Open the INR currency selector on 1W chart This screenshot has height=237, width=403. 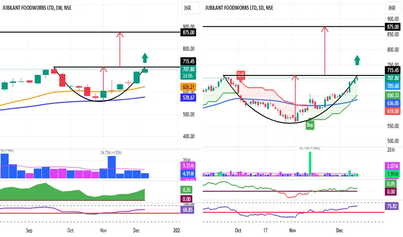(190, 8)
